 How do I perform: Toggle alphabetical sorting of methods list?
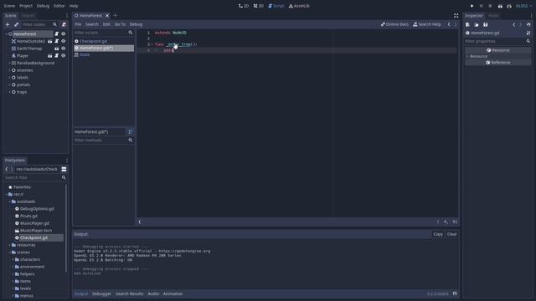(131, 132)
